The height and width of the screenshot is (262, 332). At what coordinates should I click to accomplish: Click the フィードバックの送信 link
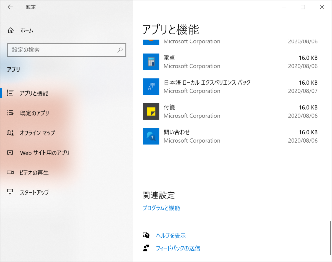point(177,248)
